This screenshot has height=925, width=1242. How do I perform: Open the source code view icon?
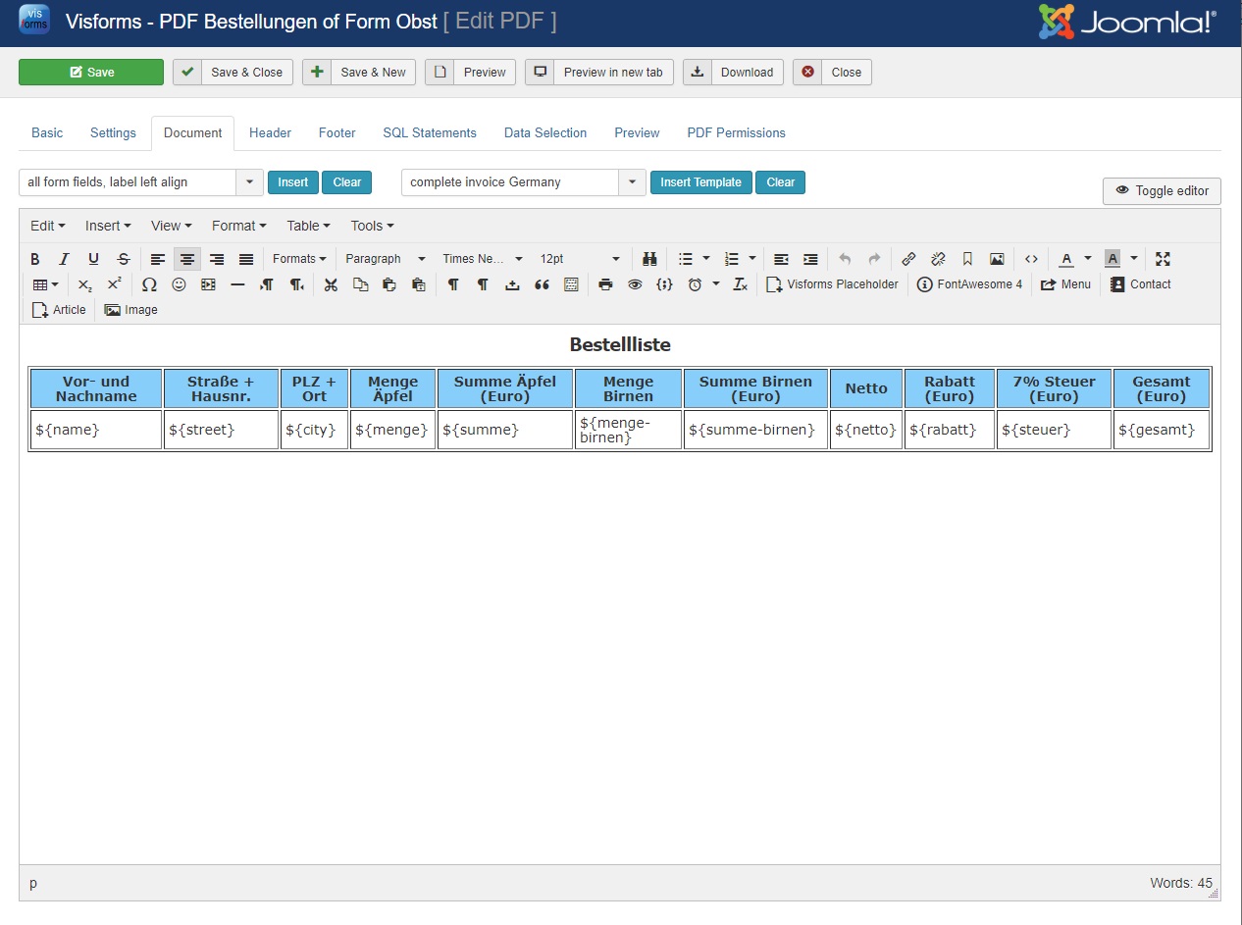[x=1031, y=259]
